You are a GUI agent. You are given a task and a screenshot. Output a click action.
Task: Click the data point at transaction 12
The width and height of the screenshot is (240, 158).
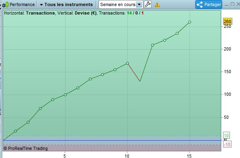pos(152,45)
